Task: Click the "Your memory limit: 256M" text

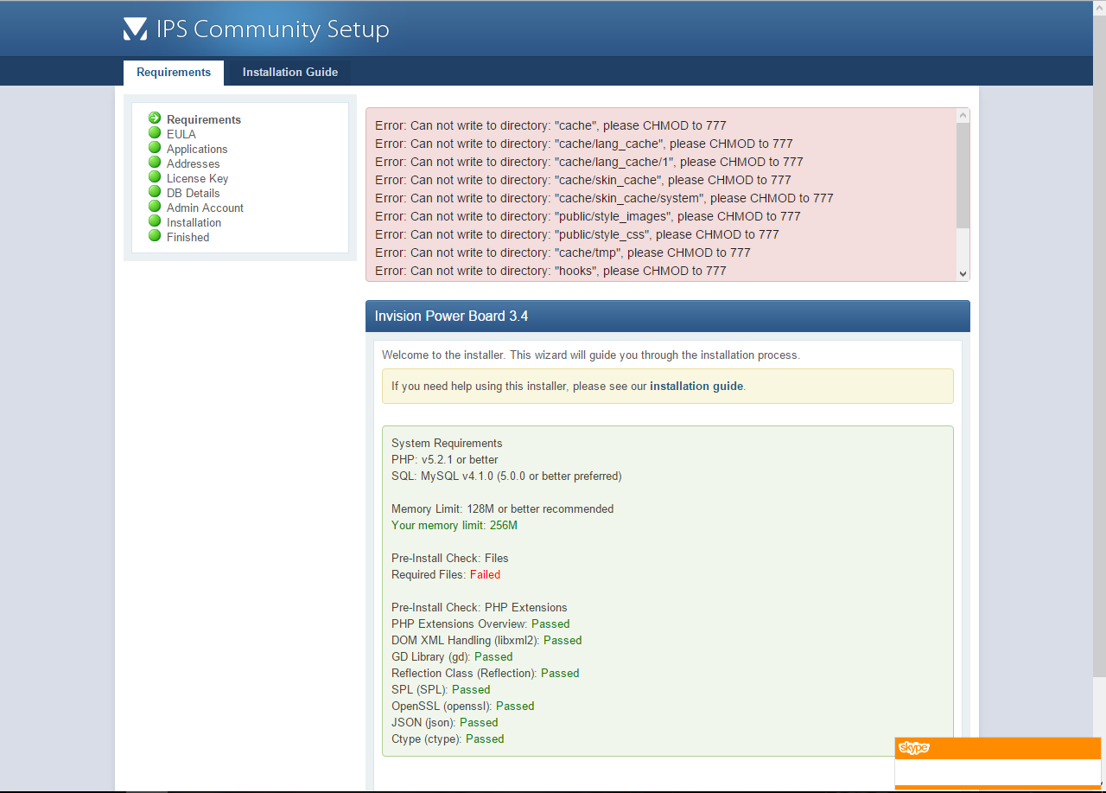Action: (454, 525)
